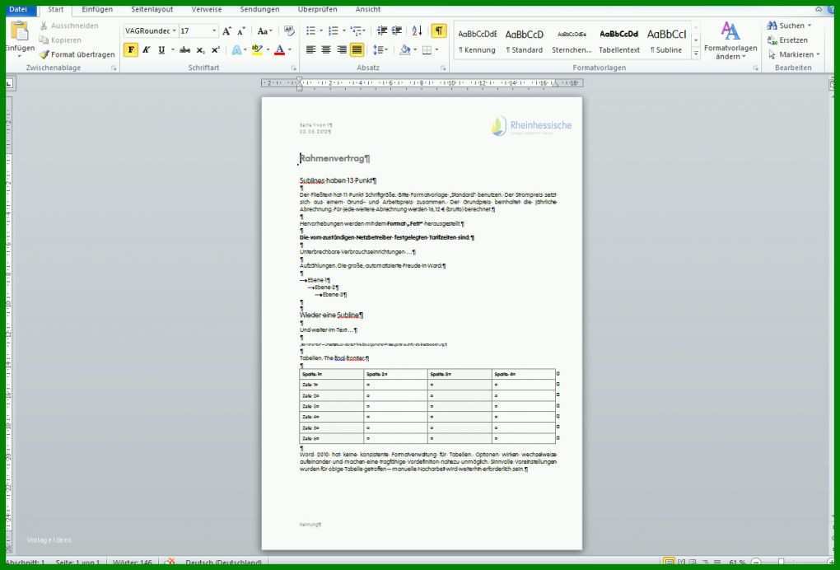This screenshot has height=570, width=840.
Task: Increase paragraph indent
Action: click(x=397, y=31)
